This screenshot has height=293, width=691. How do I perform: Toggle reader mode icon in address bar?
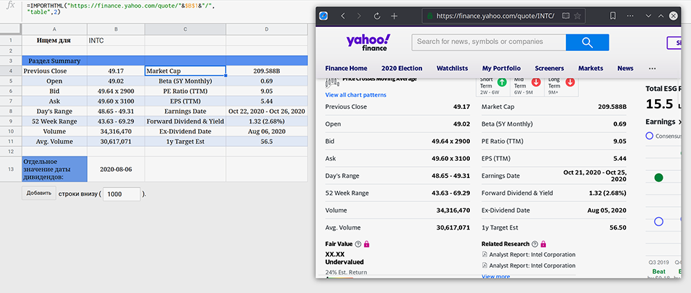click(565, 16)
